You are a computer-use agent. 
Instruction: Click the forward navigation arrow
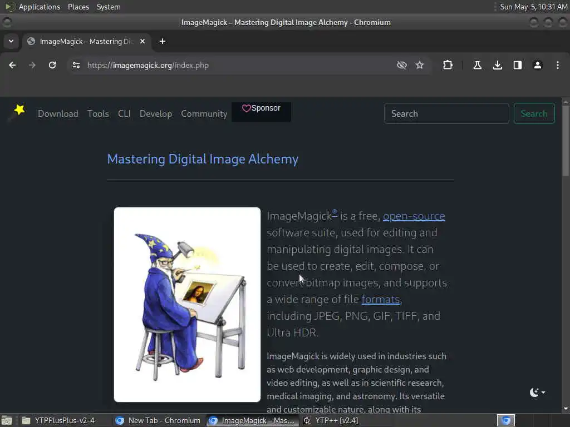[x=32, y=66]
